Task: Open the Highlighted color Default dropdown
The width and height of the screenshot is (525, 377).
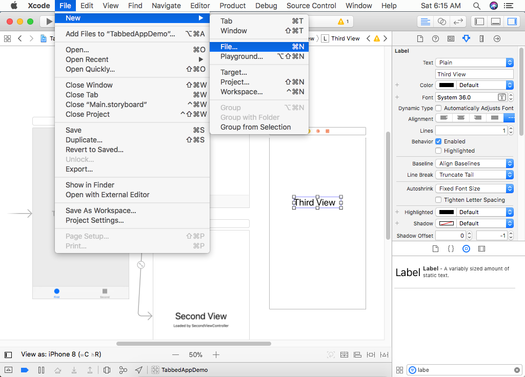Action: [485, 212]
